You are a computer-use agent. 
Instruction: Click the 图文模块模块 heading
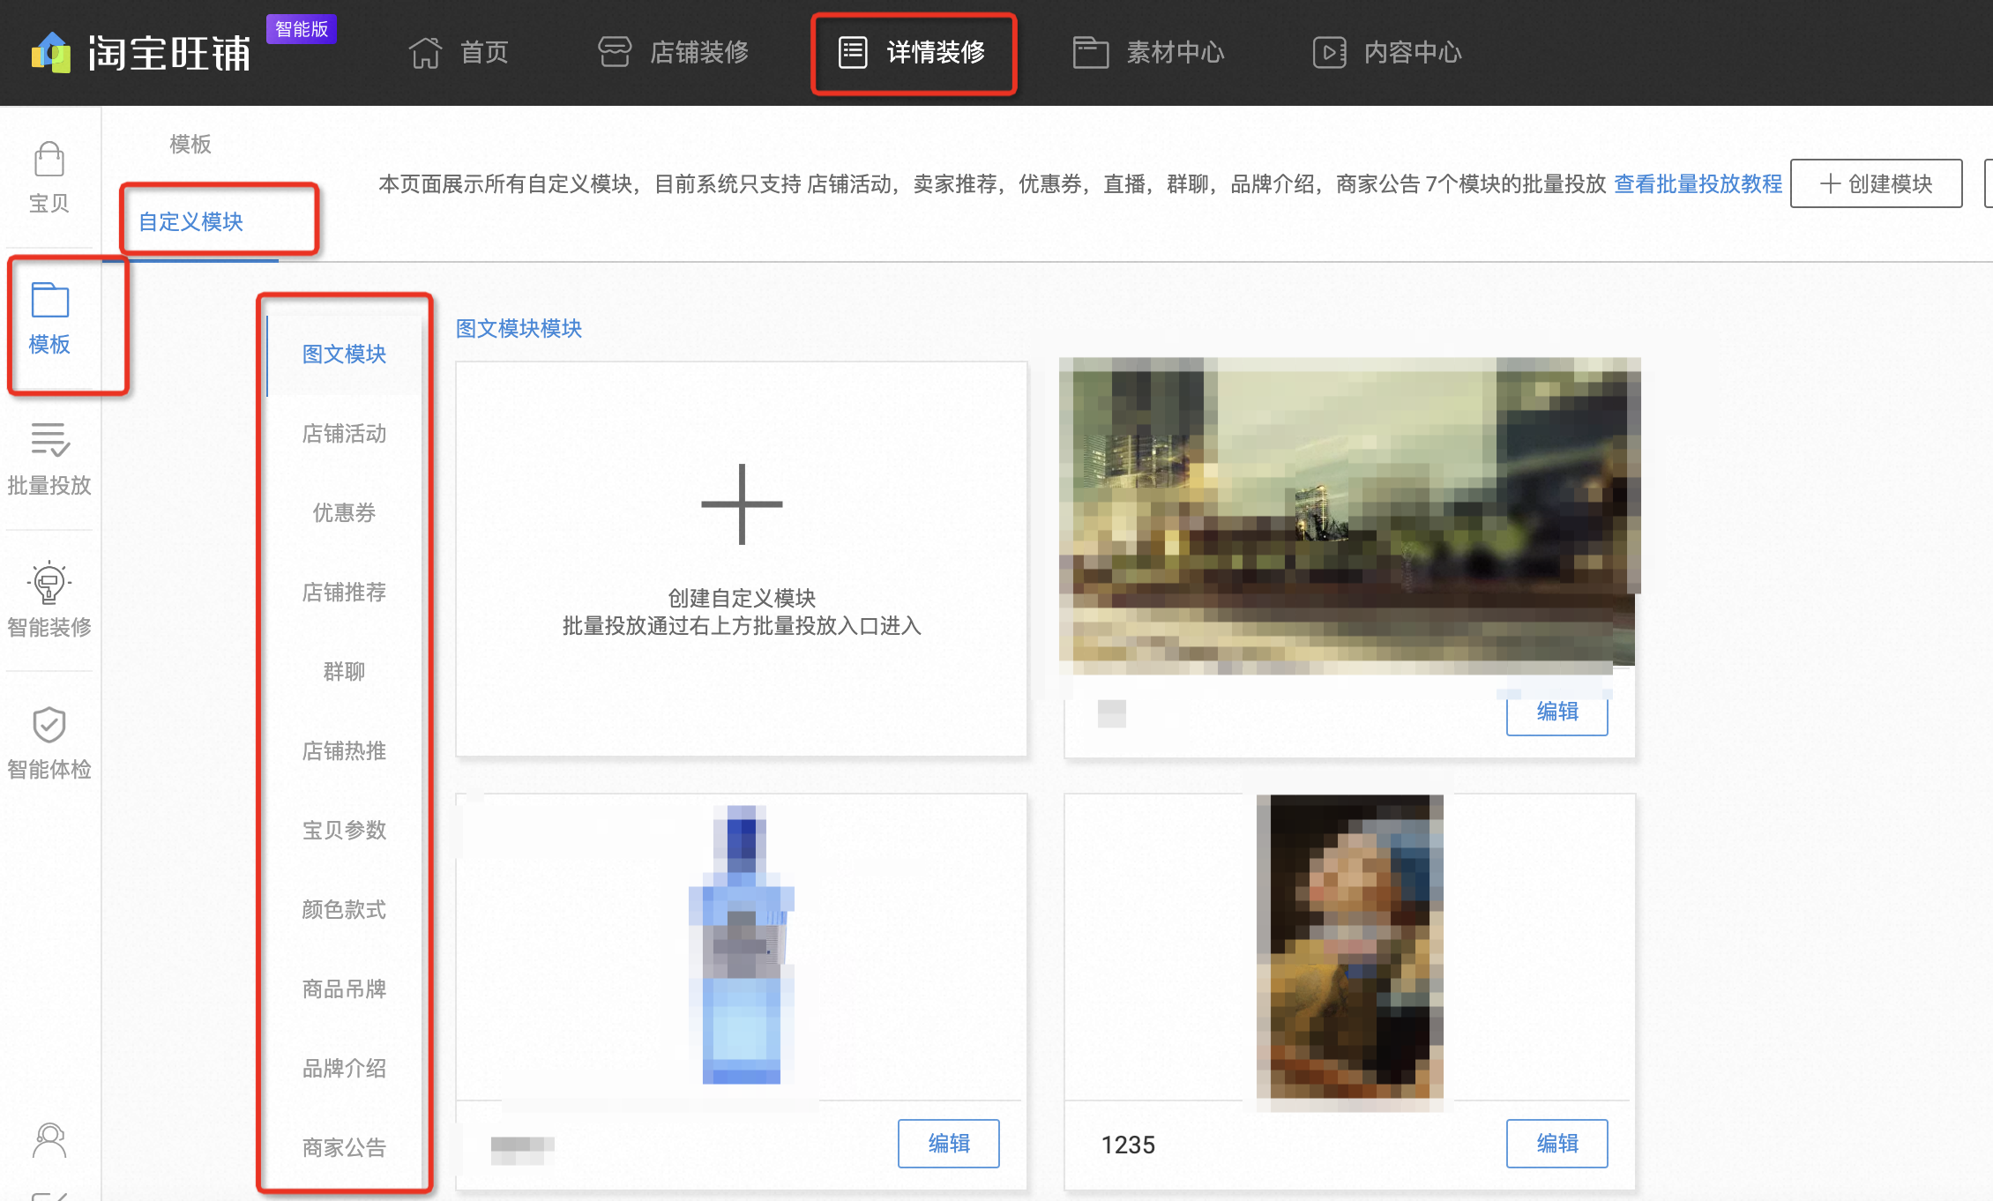519,329
